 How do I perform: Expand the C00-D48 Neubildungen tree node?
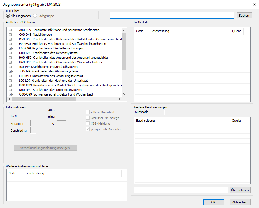(10, 35)
